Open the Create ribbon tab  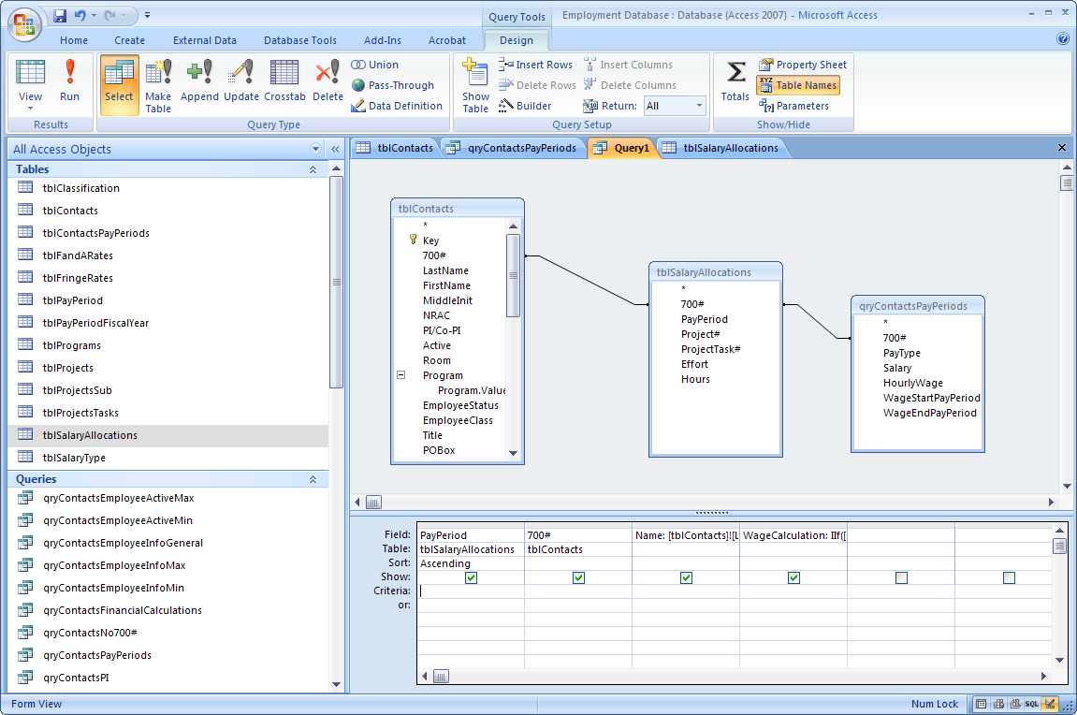(129, 40)
